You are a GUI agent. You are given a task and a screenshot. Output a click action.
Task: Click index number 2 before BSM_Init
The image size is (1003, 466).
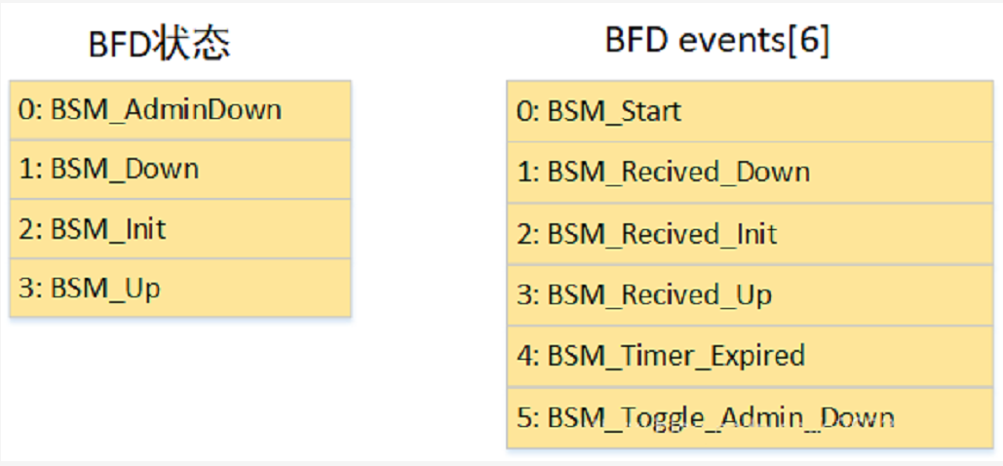pyautogui.click(x=24, y=229)
